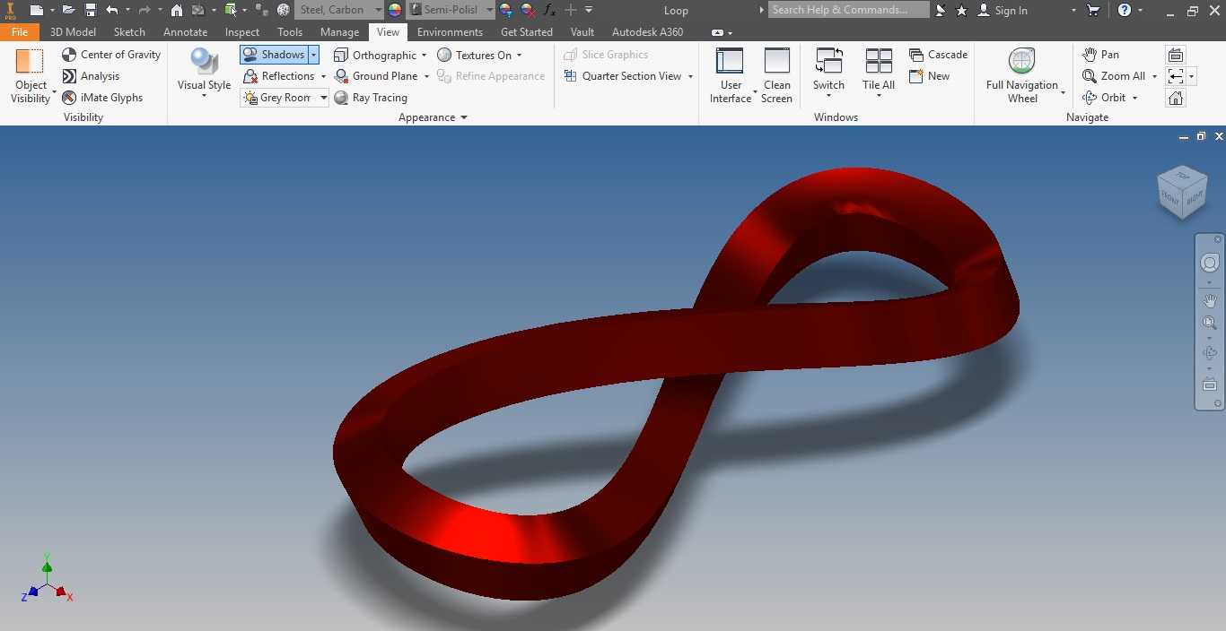The image size is (1226, 631).
Task: Click Center of Gravity
Action: 111,55
